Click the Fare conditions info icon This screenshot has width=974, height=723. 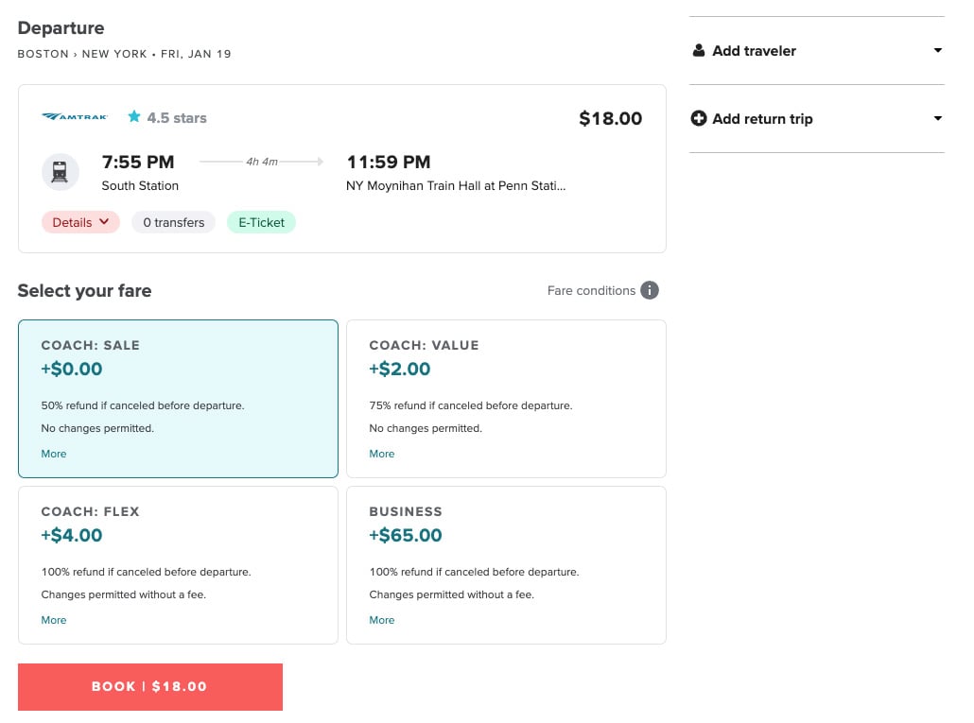tap(650, 290)
